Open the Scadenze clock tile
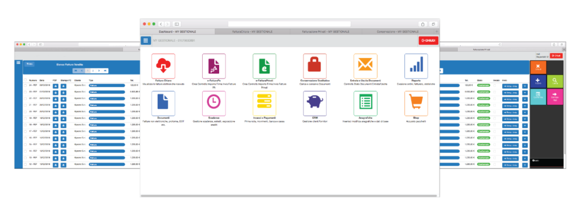The height and width of the screenshot is (205, 583). (214, 103)
